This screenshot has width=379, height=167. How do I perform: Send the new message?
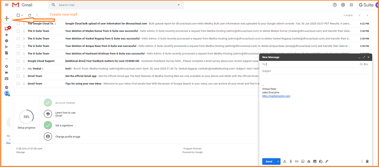[x=269, y=161]
